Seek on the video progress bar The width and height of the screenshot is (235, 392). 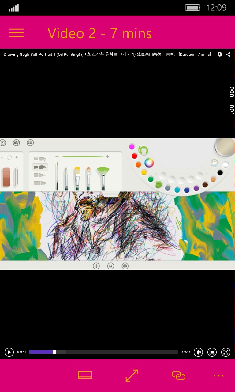[104, 352]
